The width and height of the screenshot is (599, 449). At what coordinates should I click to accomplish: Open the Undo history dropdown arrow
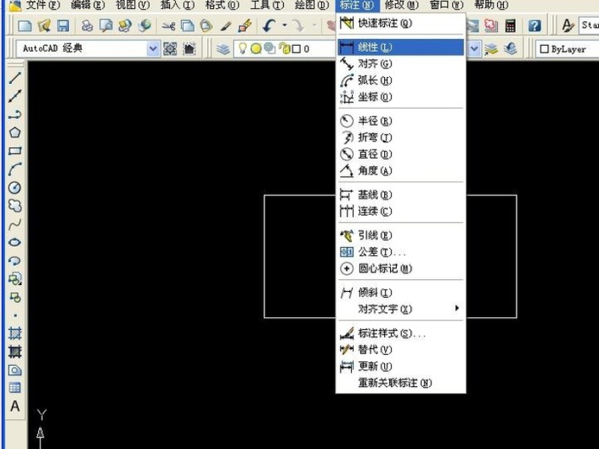[x=285, y=25]
